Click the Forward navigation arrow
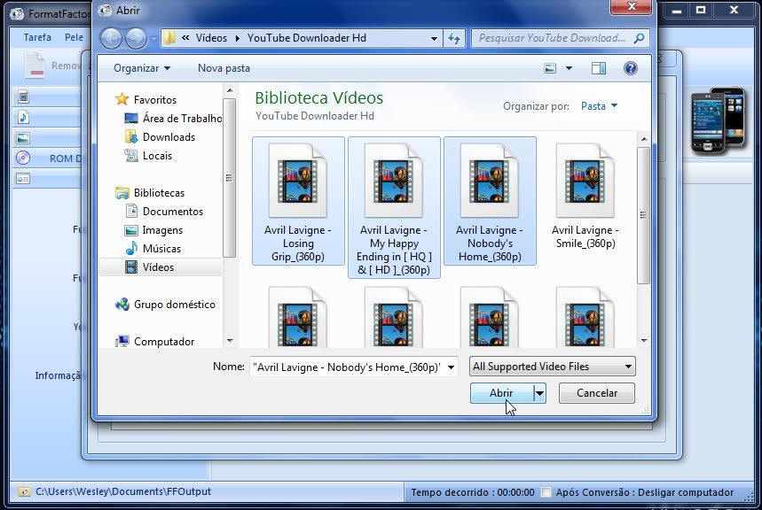This screenshot has height=510, width=762. pyautogui.click(x=136, y=38)
